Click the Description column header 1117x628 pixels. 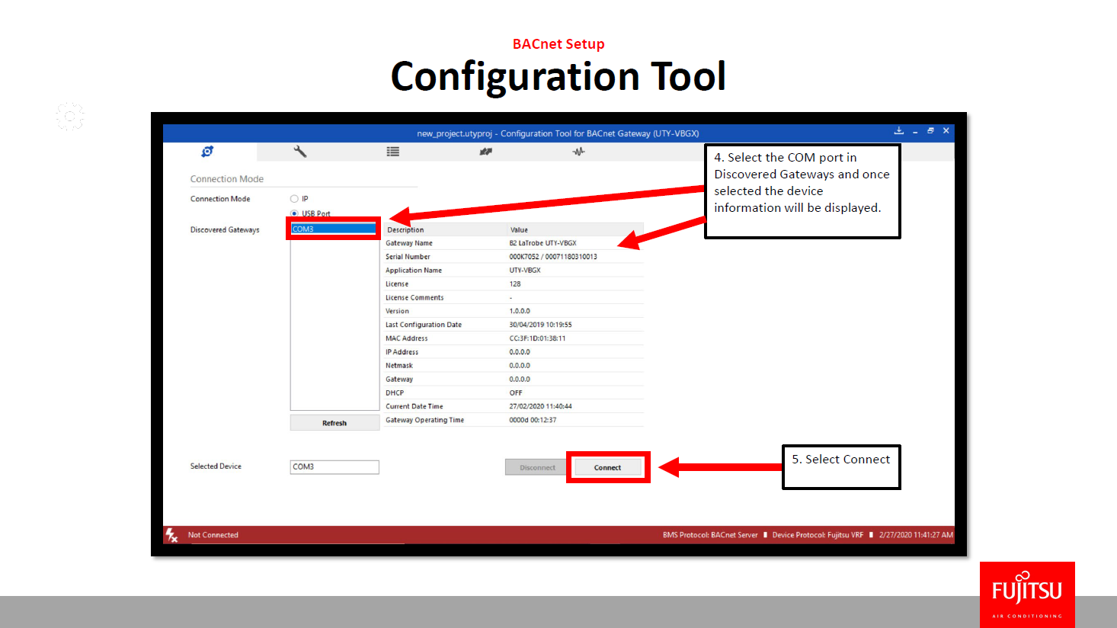coord(405,229)
